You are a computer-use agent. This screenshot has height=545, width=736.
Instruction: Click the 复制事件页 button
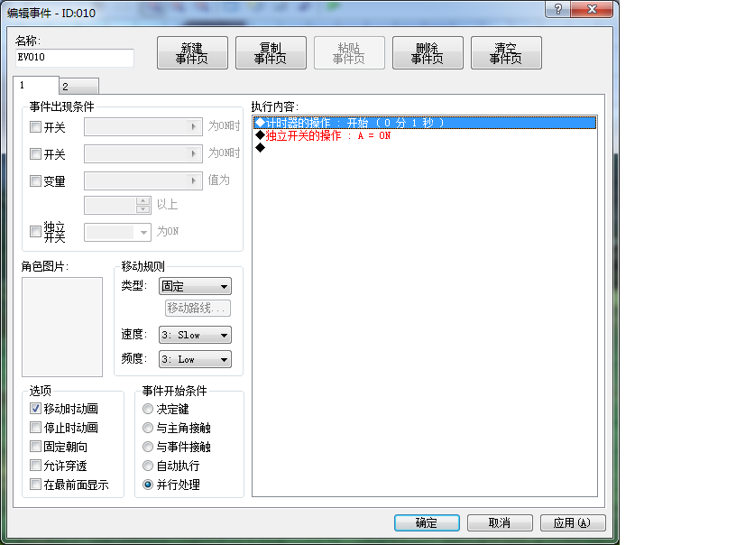pos(271,52)
